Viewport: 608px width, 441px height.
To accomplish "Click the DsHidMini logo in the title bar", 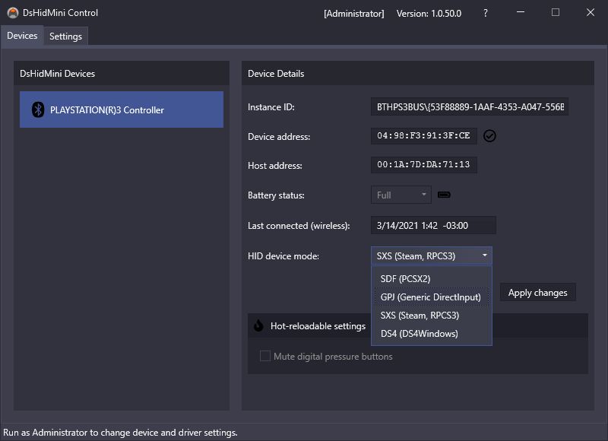I will (12, 12).
